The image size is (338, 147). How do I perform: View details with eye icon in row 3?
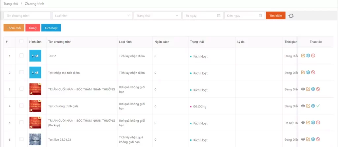pos(303,89)
